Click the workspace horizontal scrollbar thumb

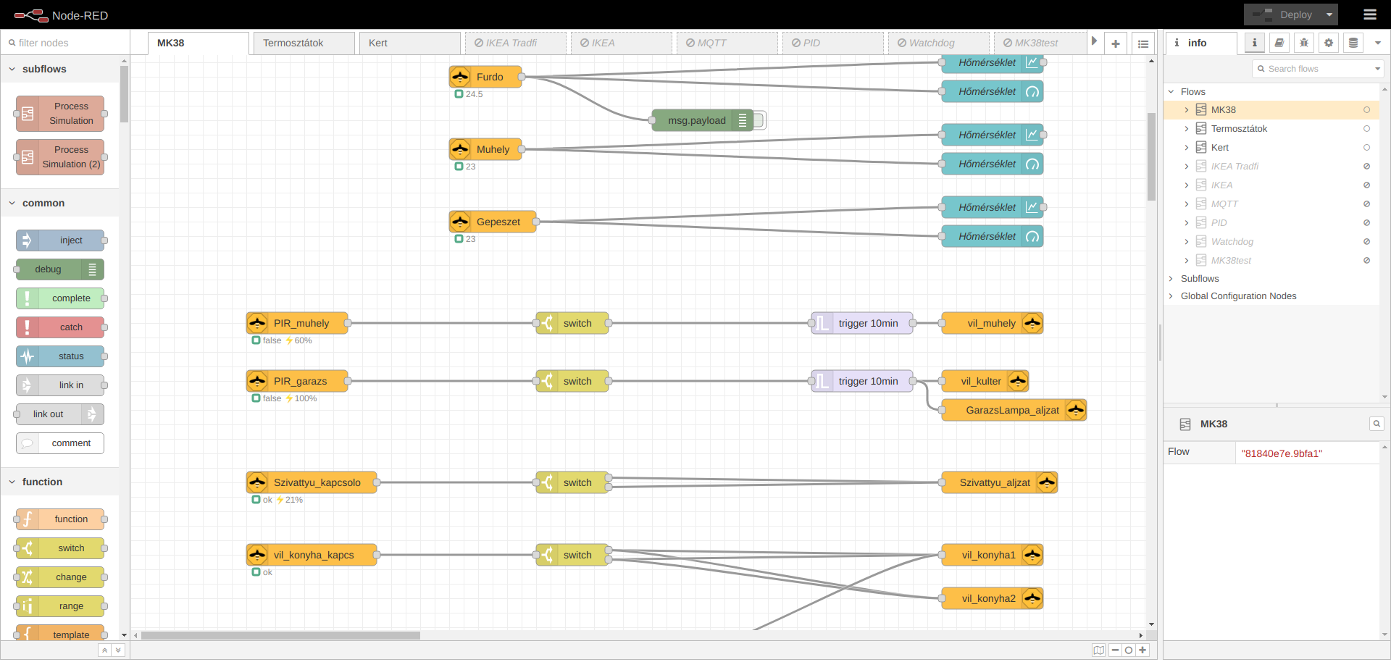(x=280, y=636)
